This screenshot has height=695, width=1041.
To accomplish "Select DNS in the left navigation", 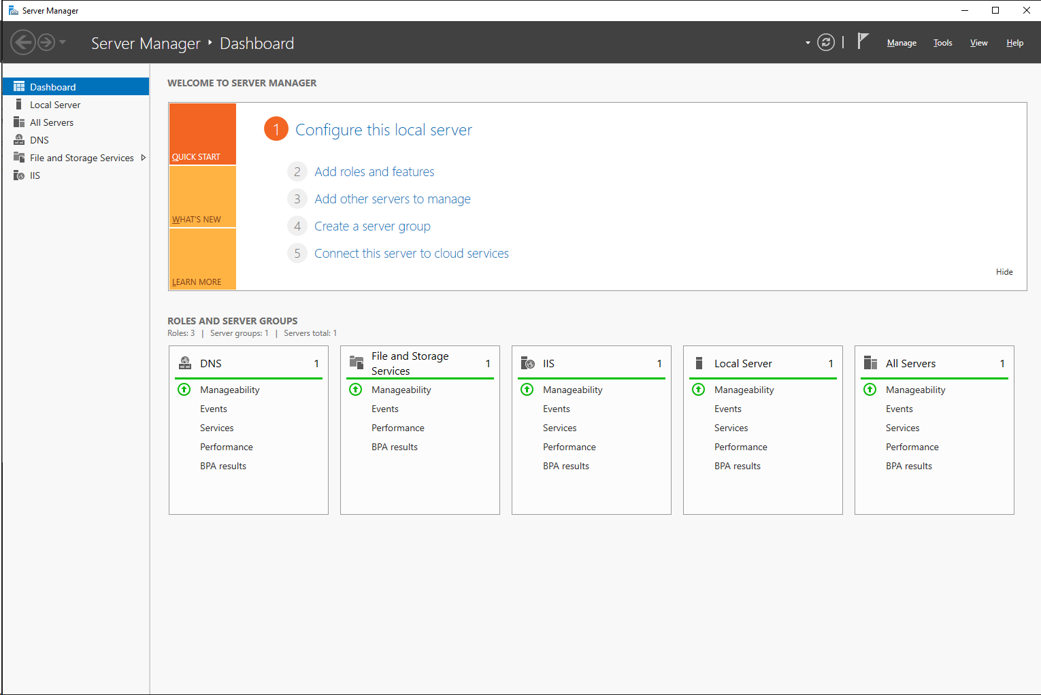I will pyautogui.click(x=76, y=140).
